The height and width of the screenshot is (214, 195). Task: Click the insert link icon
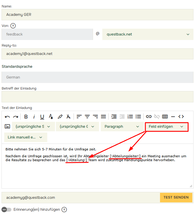click(x=149, y=117)
